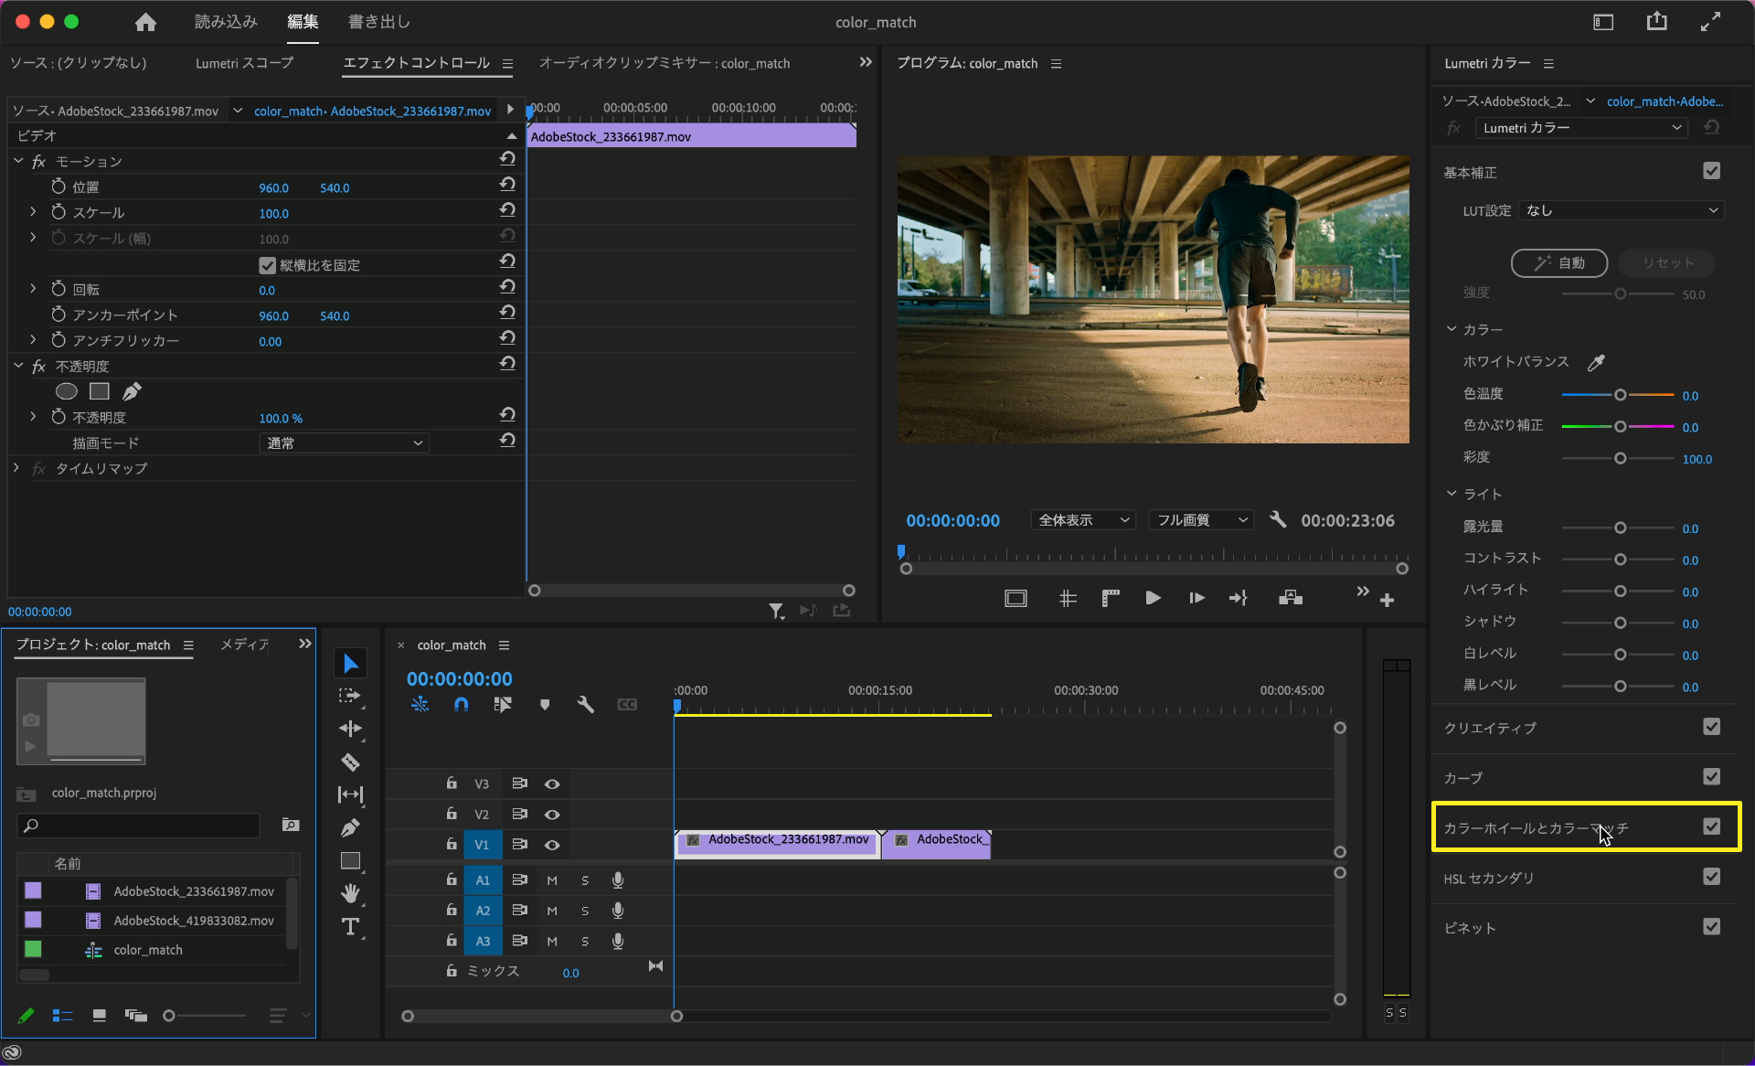Click the 露光量 slider handle
Screen dimensions: 1755x1066
[x=1620, y=528]
